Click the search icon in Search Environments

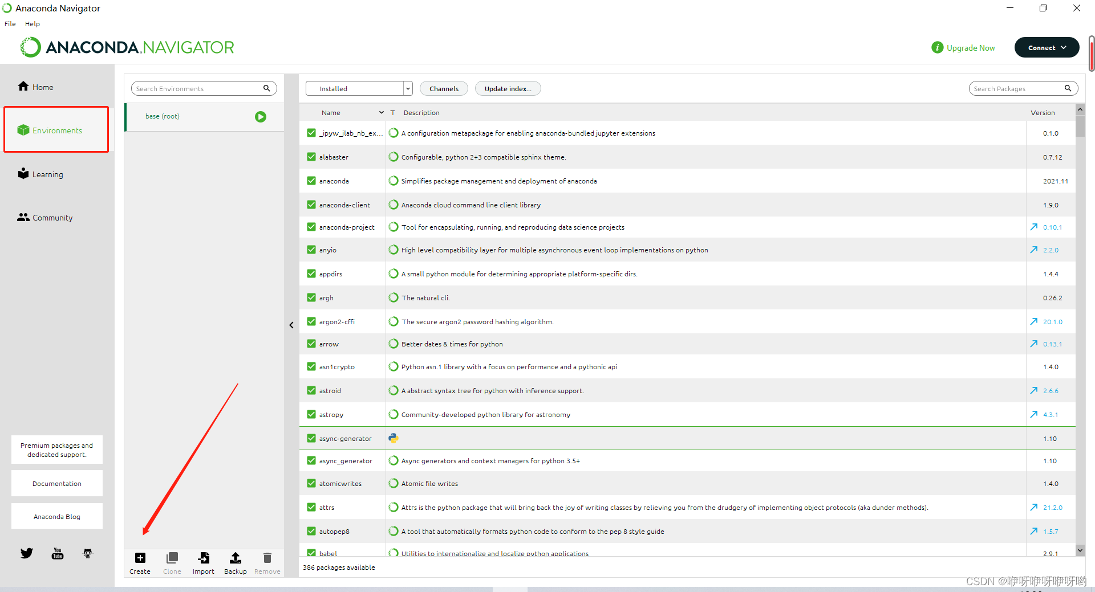click(x=267, y=88)
